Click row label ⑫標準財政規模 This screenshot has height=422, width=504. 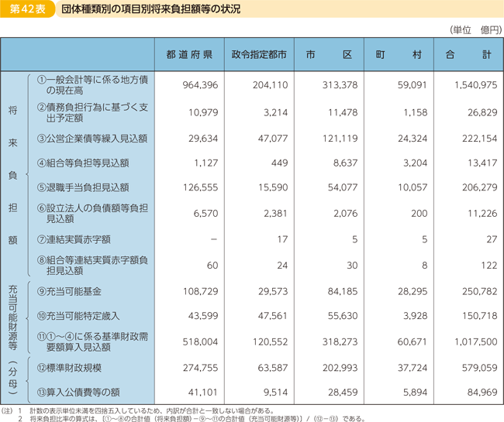click(x=69, y=368)
